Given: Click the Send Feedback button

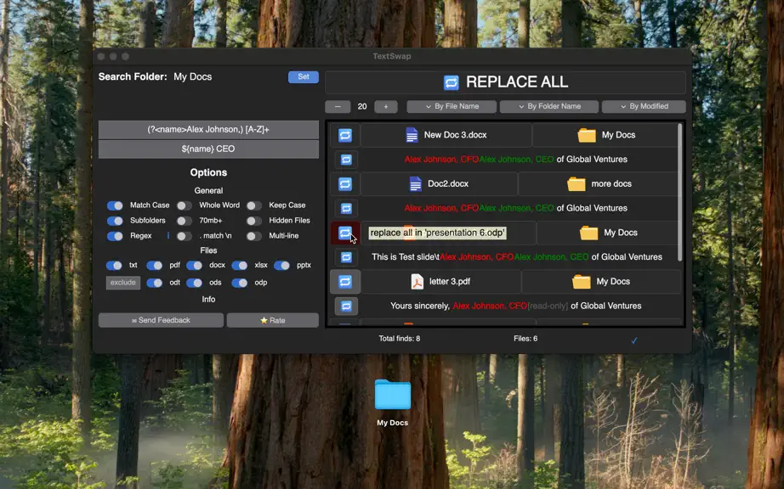Looking at the screenshot, I should 161,320.
